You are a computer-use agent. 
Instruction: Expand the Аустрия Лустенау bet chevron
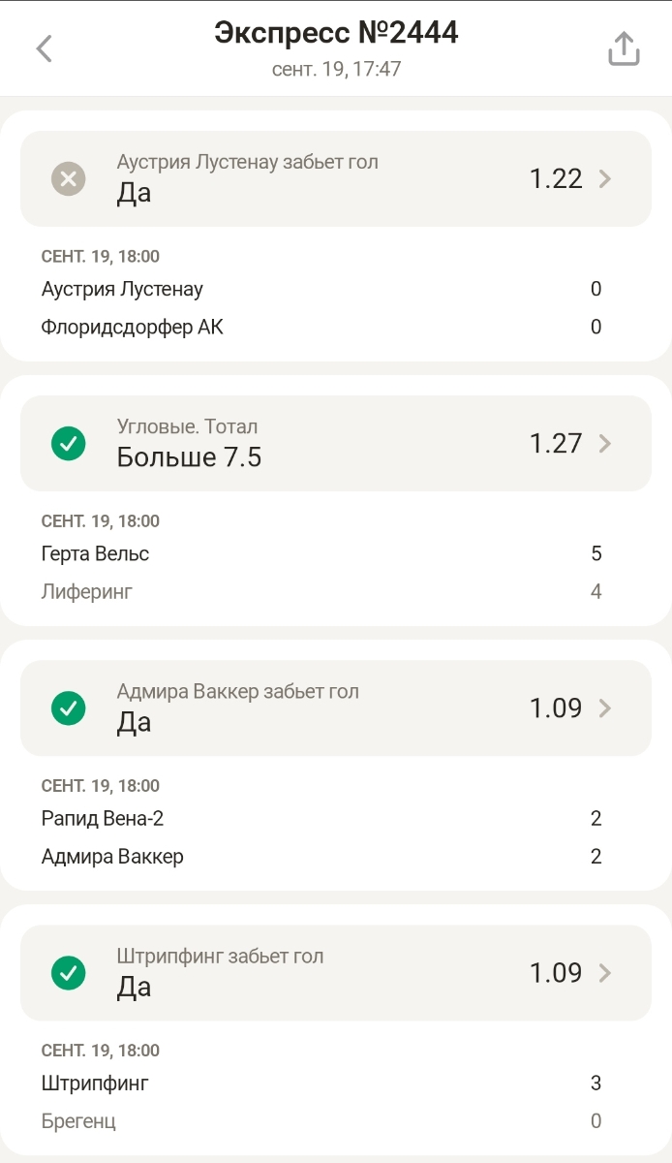[605, 178]
